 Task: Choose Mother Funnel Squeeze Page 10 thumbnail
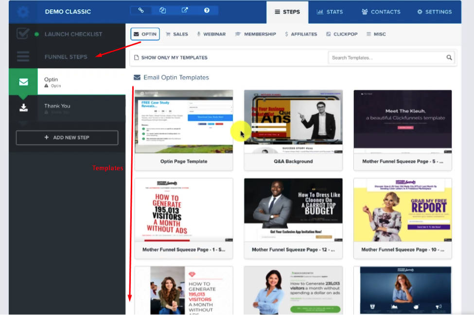pyautogui.click(x=403, y=210)
